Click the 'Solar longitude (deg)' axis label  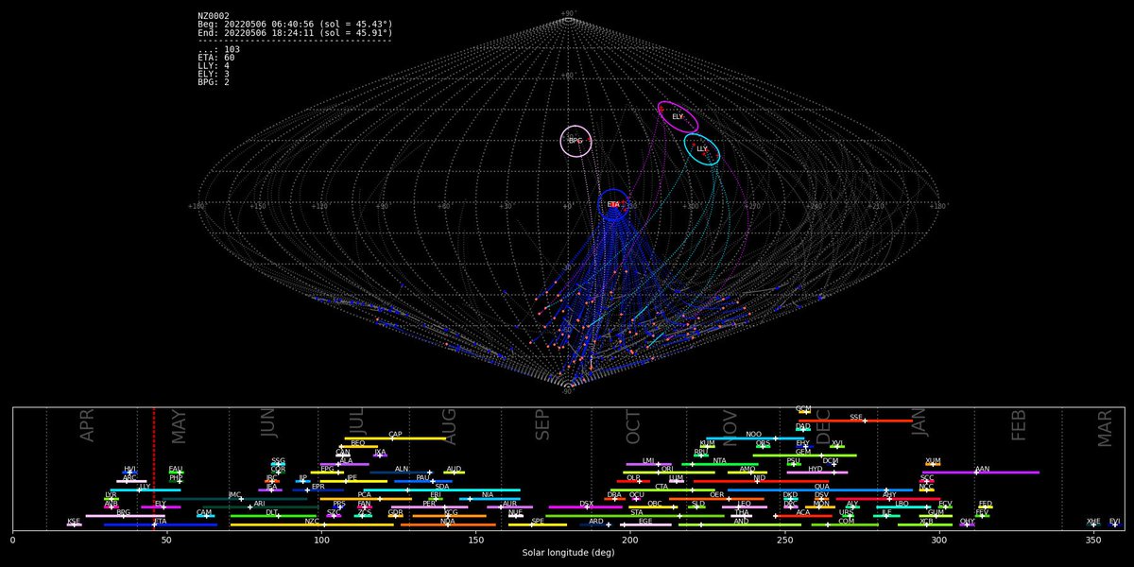(567, 552)
